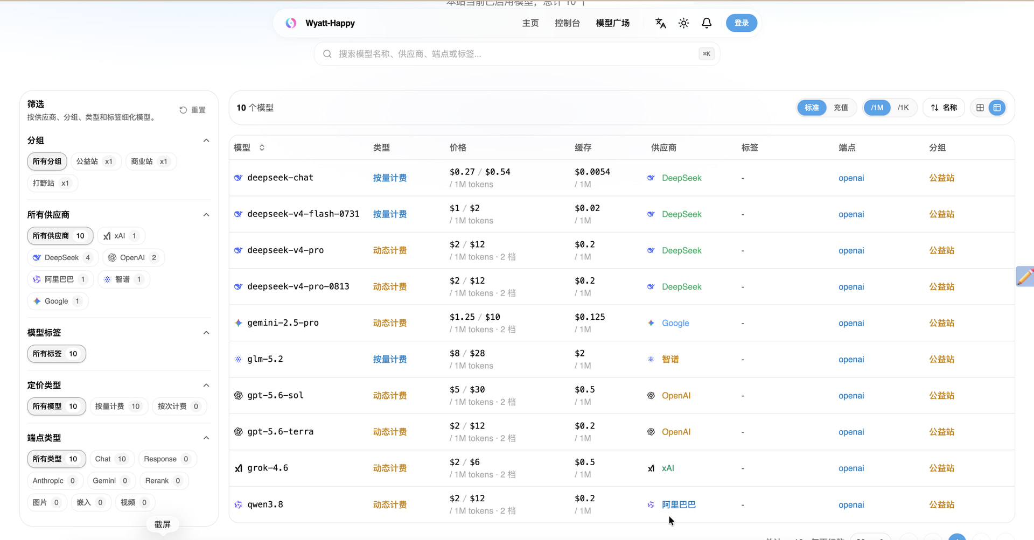
Task: Filter by 阿里巴巴 provider chip
Action: tap(60, 279)
